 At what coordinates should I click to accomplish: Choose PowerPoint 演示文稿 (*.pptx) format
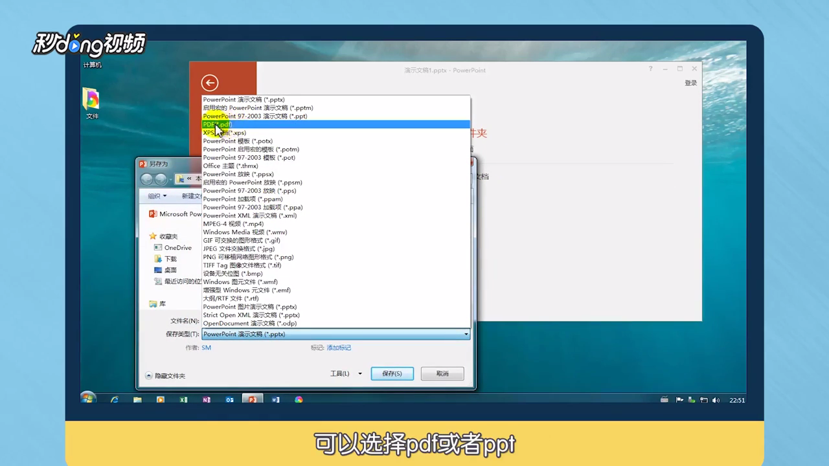coord(335,100)
